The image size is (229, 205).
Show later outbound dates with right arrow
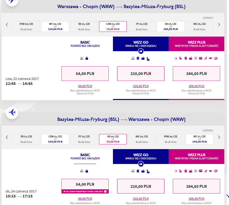[219, 25]
